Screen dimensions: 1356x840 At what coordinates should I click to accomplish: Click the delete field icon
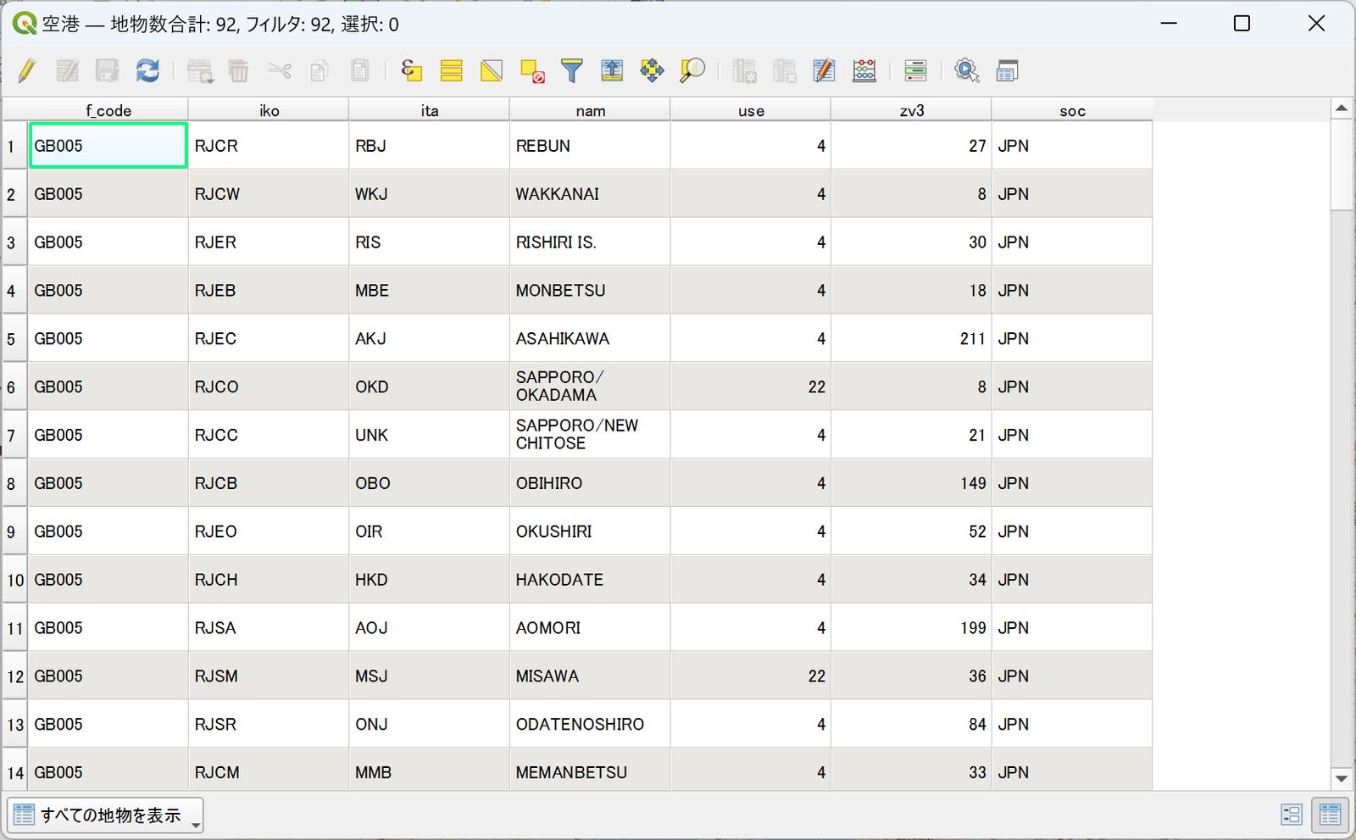(x=785, y=70)
